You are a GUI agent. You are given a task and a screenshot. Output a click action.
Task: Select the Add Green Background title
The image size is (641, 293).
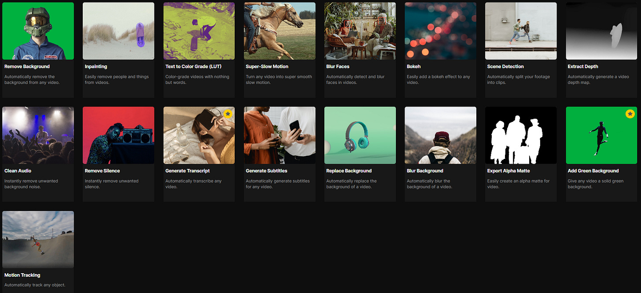[593, 171]
